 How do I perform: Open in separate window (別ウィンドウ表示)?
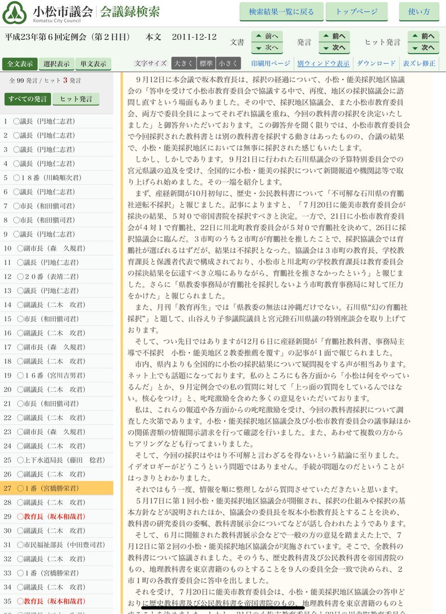click(324, 63)
